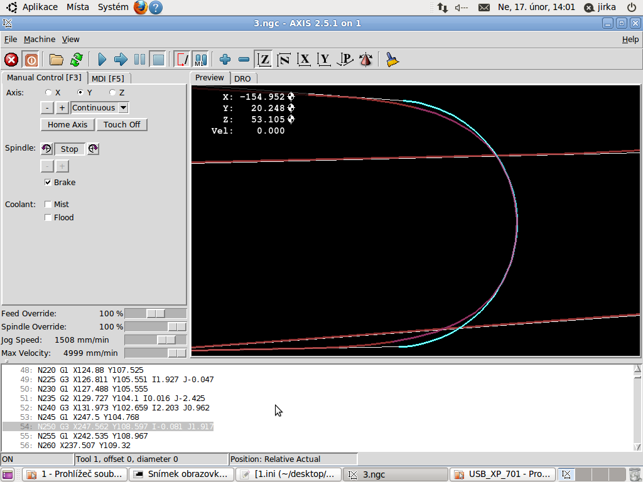643x482 pixels.
Task: Run the program with play icon
Action: 102,60
